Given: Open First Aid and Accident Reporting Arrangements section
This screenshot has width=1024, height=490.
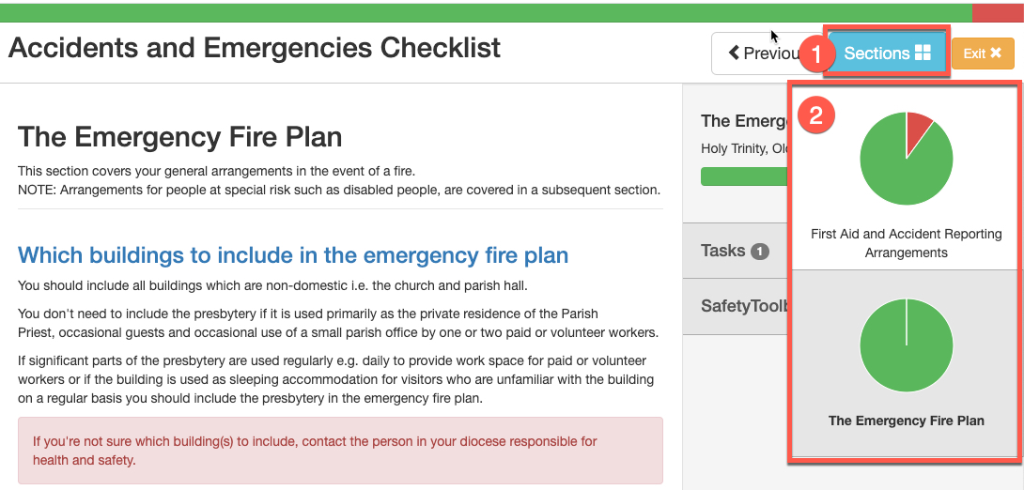Looking at the screenshot, I should (906, 243).
